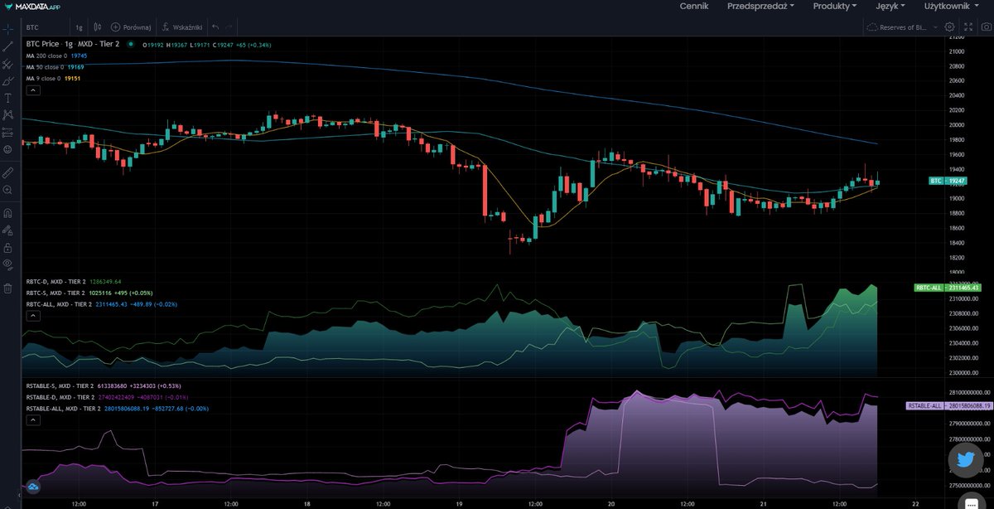The height and width of the screenshot is (509, 994).
Task: Open the chart patterns tool
Action: pyautogui.click(x=7, y=115)
